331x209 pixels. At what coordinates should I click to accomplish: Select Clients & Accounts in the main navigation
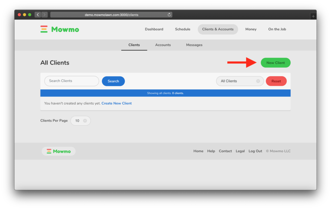pyautogui.click(x=218, y=29)
